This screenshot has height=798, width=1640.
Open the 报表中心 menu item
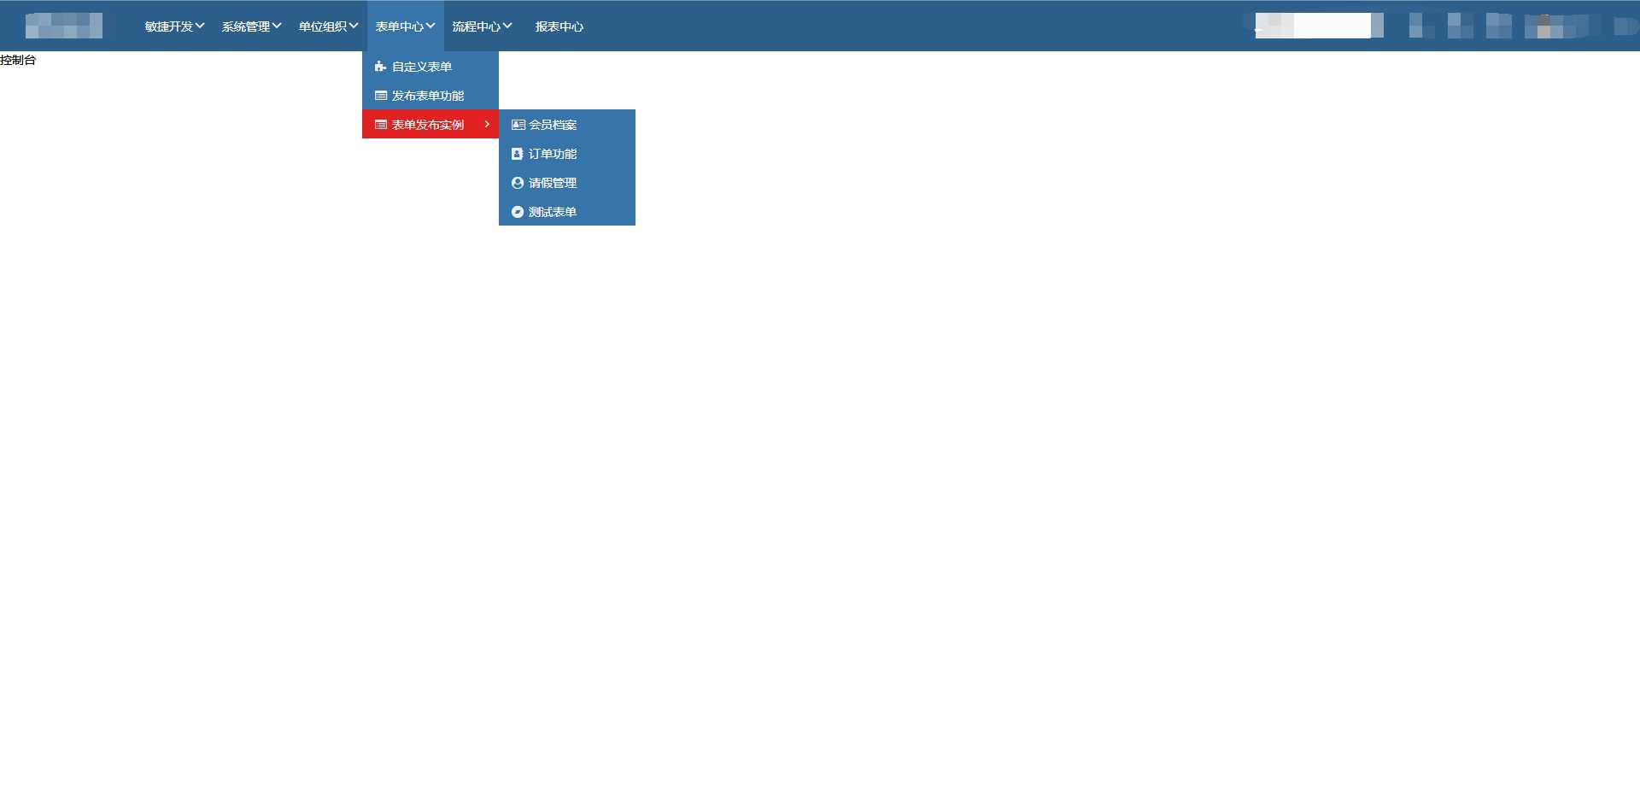pos(559,26)
